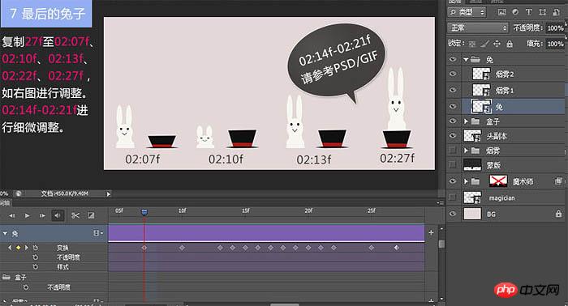Open the 正常 blend mode dropdown
Viewport: 568px width, 306px height.
tap(478, 28)
